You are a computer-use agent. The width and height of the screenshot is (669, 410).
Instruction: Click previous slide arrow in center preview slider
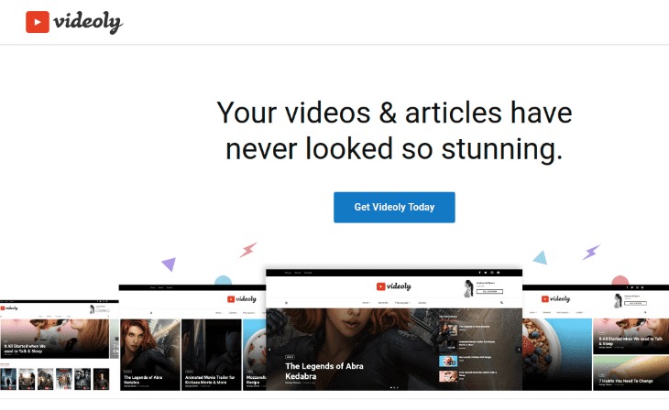(x=269, y=349)
